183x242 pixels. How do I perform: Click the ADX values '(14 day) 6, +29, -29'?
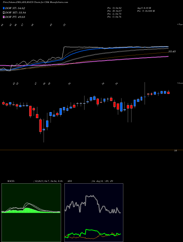tap(102, 181)
